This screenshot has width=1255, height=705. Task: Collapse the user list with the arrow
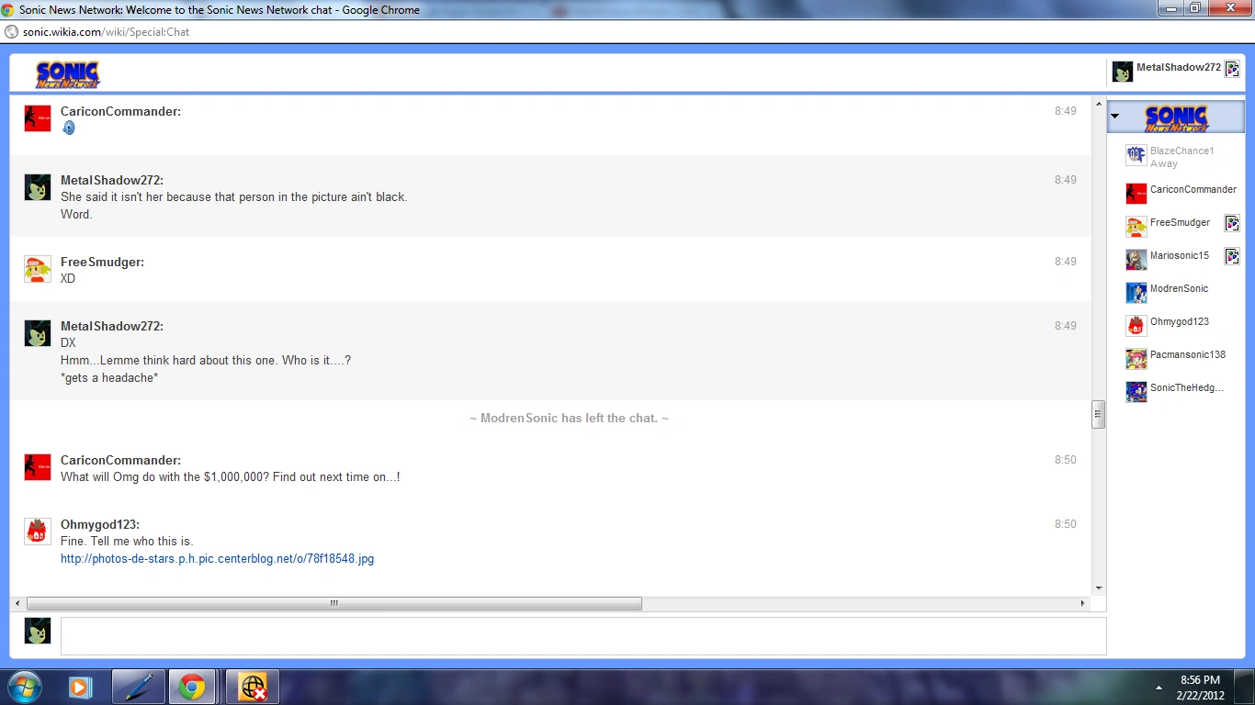click(x=1115, y=117)
